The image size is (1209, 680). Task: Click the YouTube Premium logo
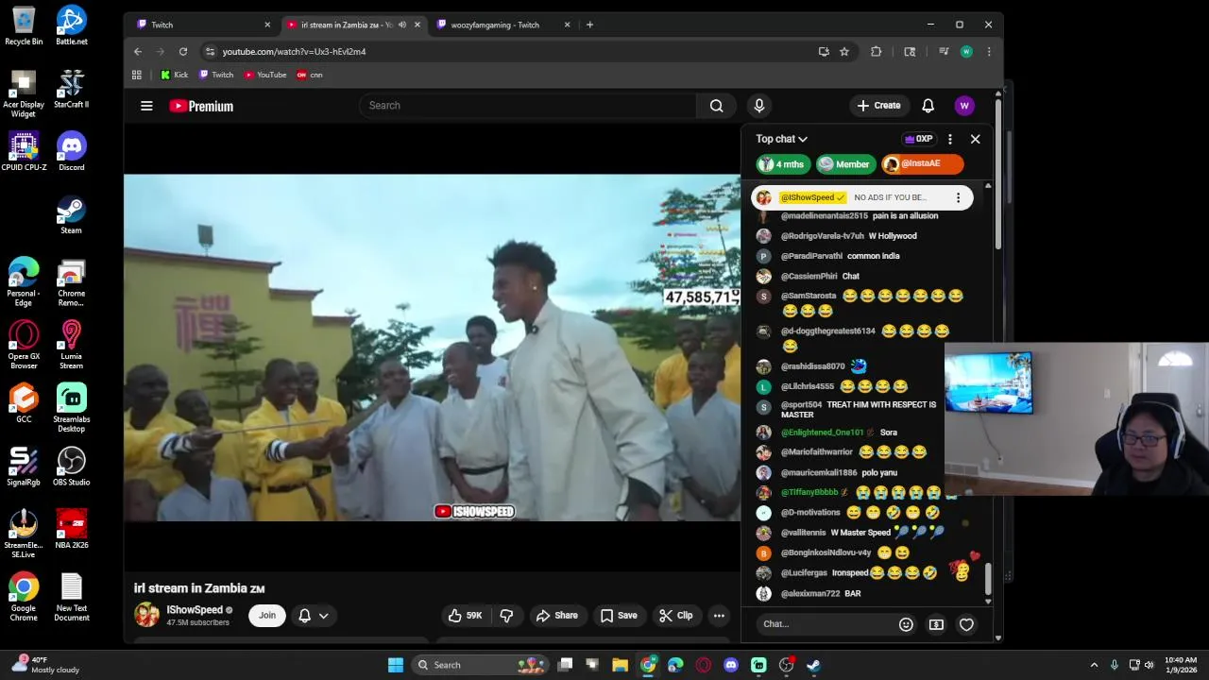(x=201, y=106)
